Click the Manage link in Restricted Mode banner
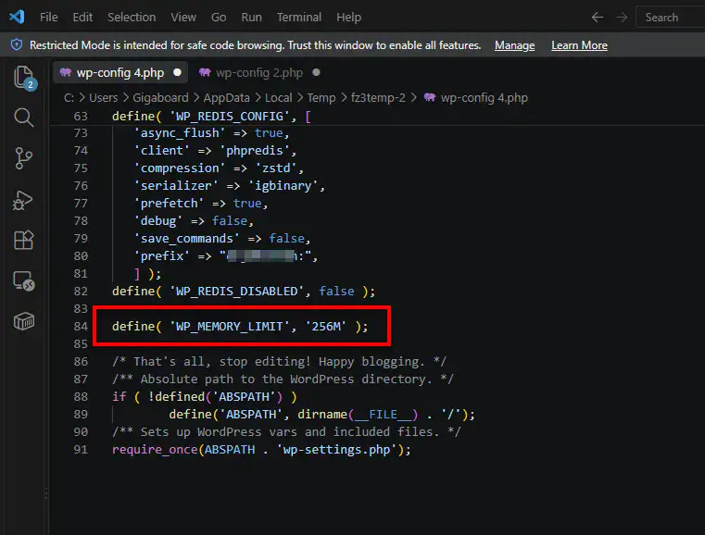The image size is (705, 535). click(514, 45)
